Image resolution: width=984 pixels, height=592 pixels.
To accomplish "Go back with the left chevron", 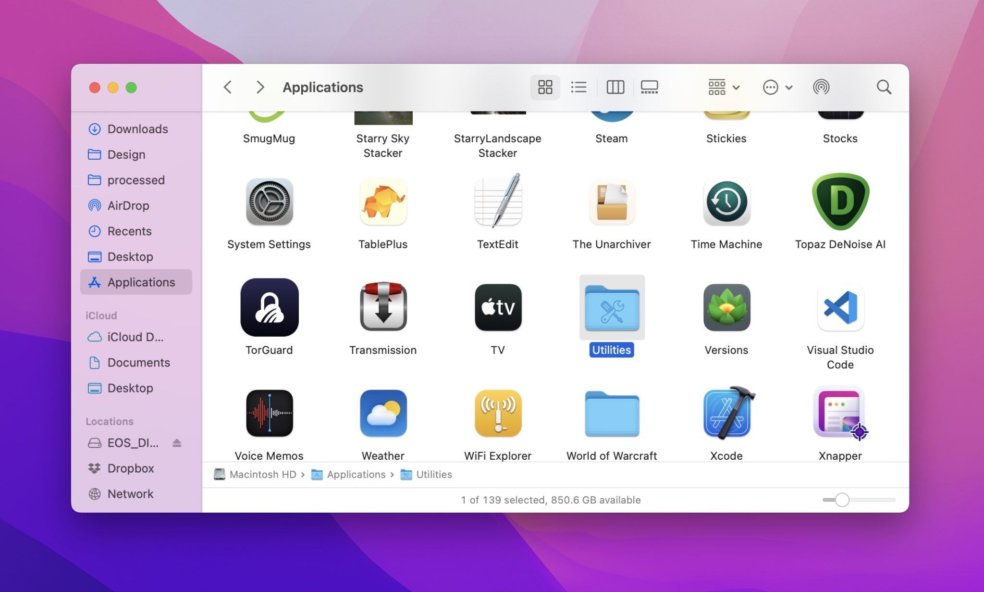I will 228,87.
